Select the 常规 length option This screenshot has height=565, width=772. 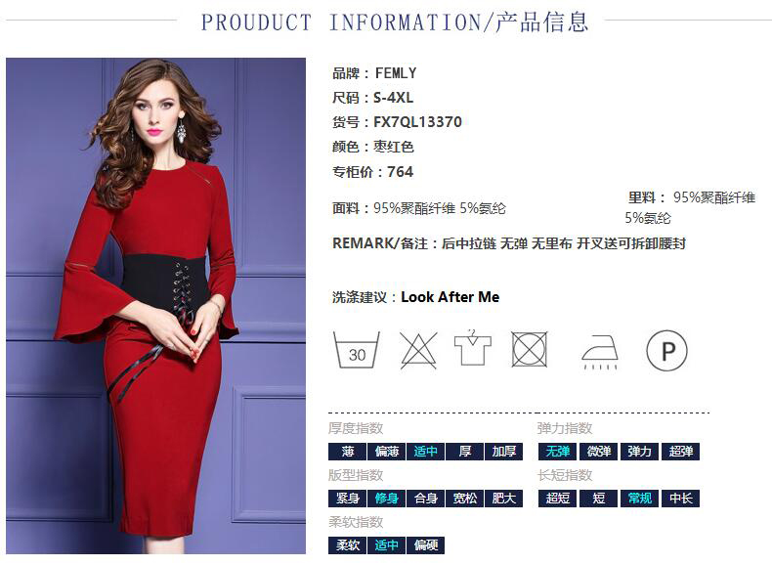pos(639,499)
